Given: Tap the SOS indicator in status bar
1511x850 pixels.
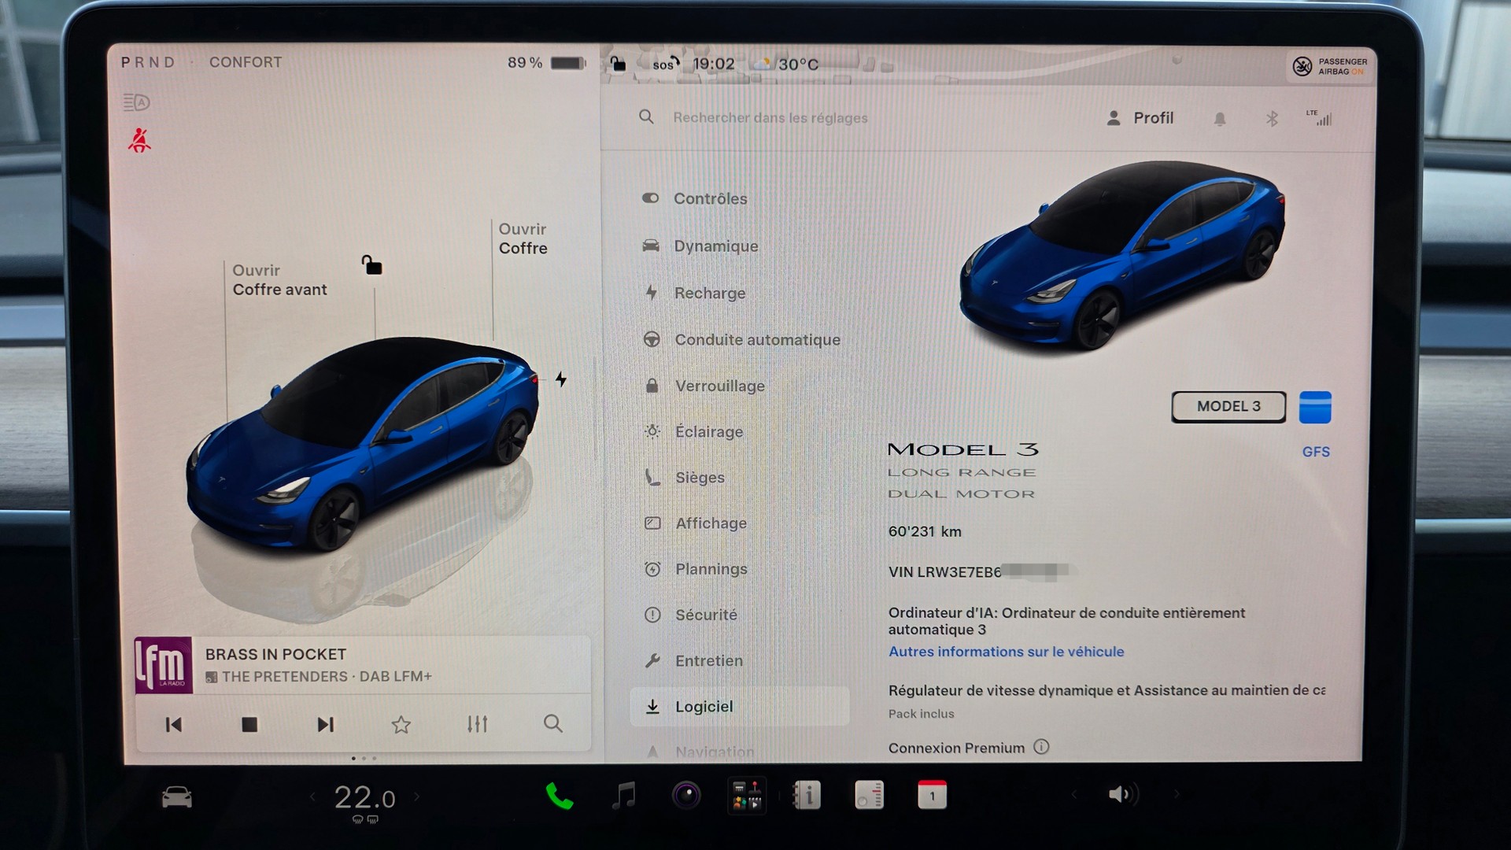Looking at the screenshot, I should click(x=666, y=64).
